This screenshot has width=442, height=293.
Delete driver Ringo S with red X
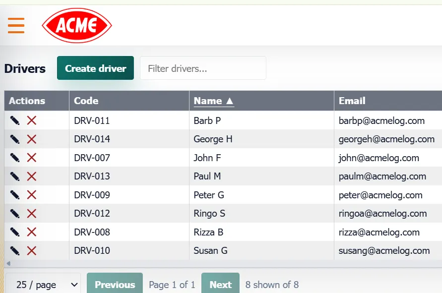32,214
